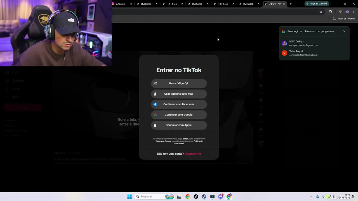Mute audio on the Entrar tab
Image resolution: width=358 pixels, height=201 pixels.
pyautogui.click(x=279, y=4)
